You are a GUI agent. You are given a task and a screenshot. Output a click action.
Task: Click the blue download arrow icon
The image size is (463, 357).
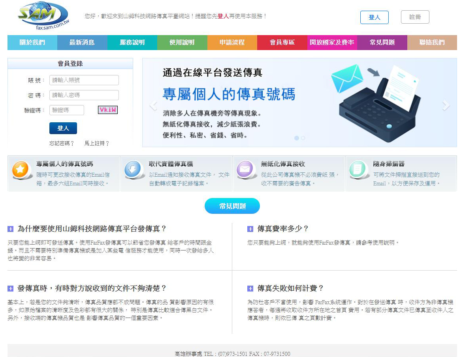tap(133, 170)
